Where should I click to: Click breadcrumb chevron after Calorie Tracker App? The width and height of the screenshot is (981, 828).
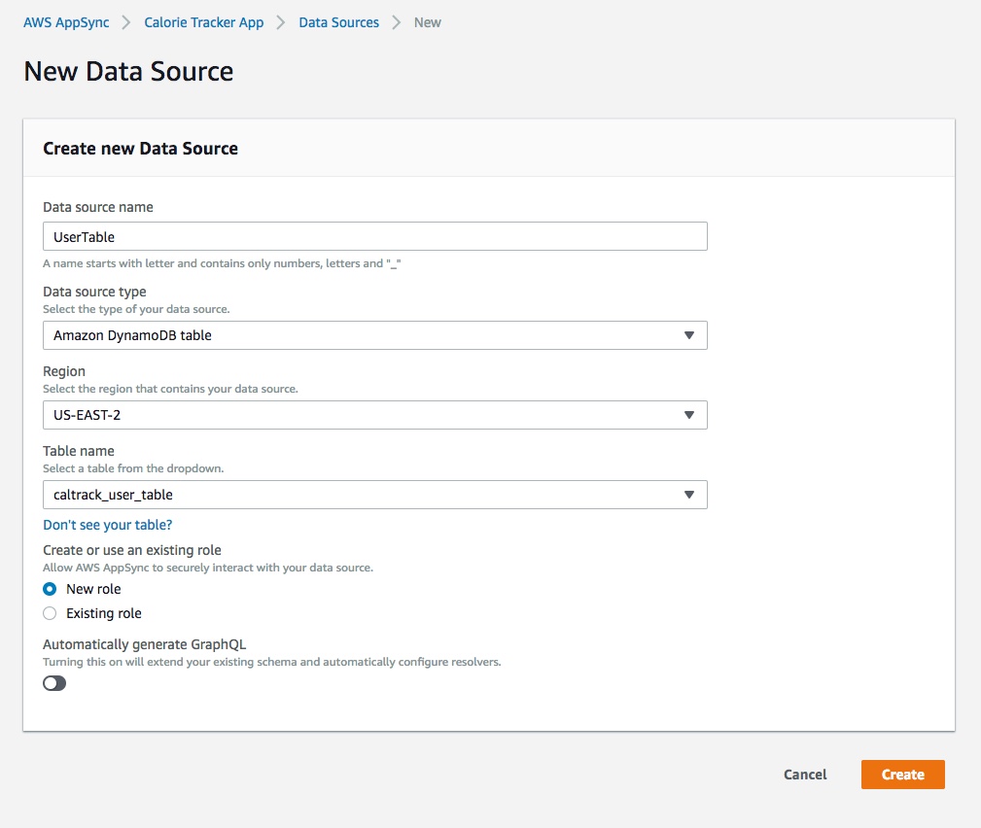281,22
